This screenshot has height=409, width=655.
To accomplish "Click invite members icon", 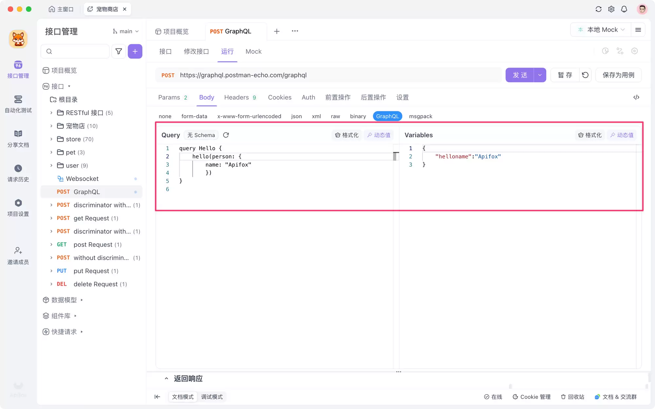I will coord(18,256).
